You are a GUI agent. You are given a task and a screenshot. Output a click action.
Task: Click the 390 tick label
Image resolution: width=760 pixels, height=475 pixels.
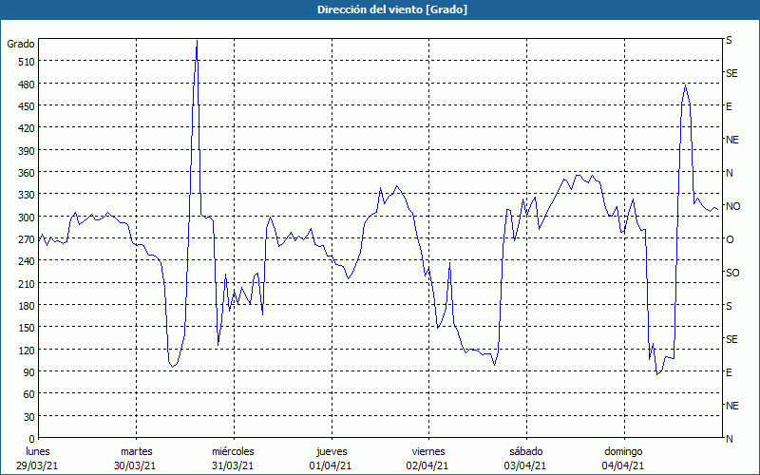26,151
